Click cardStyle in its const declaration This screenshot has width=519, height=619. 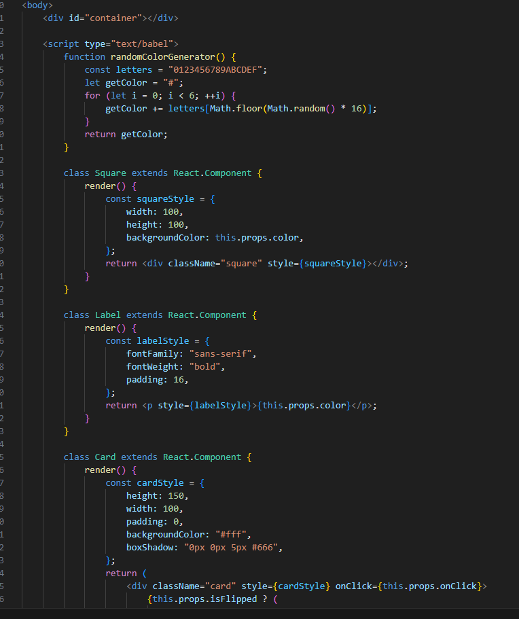coord(160,483)
